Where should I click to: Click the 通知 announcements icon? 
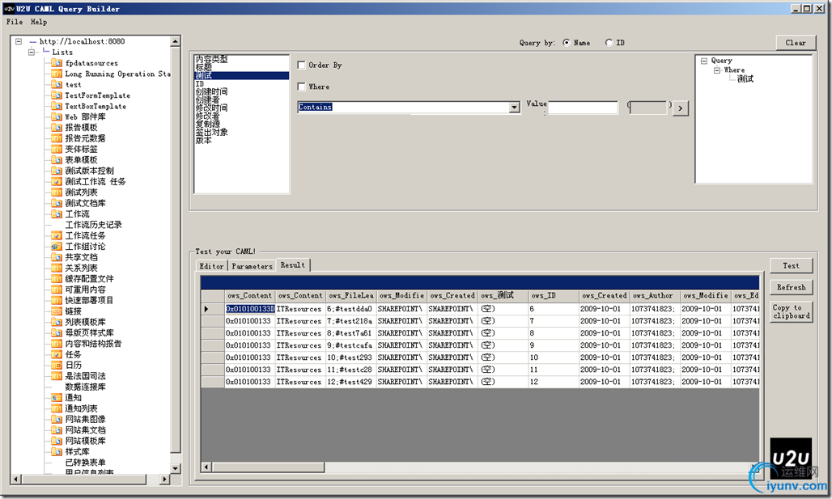tap(57, 397)
